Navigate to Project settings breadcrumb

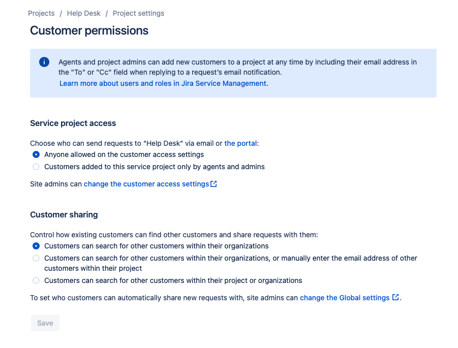(x=138, y=13)
